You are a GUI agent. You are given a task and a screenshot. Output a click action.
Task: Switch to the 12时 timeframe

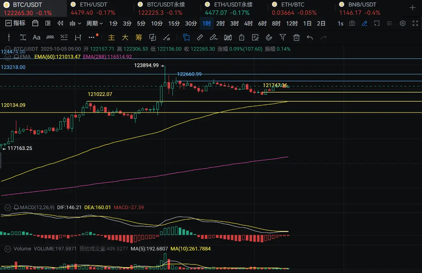tap(292, 23)
